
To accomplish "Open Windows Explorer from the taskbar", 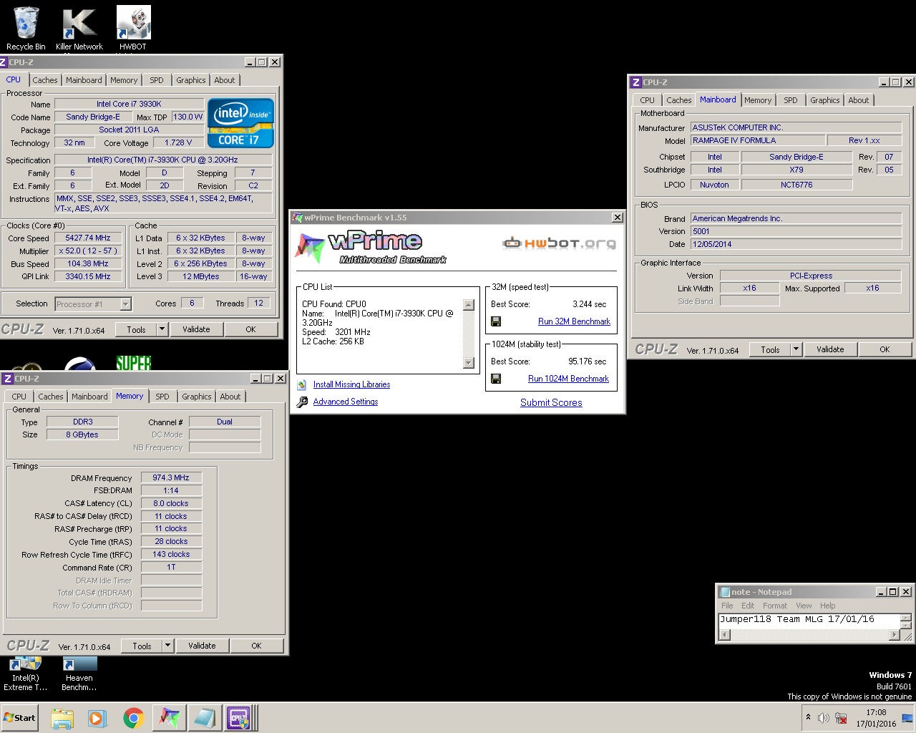I will coord(62,718).
